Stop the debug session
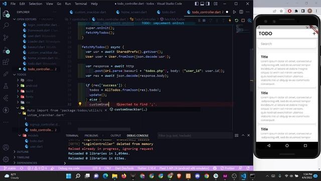The width and height of the screenshot is (321, 181). click(243, 21)
